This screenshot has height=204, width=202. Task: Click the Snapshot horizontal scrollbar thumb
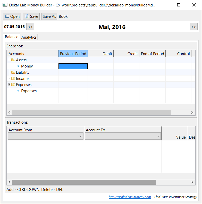[x=92, y=112]
